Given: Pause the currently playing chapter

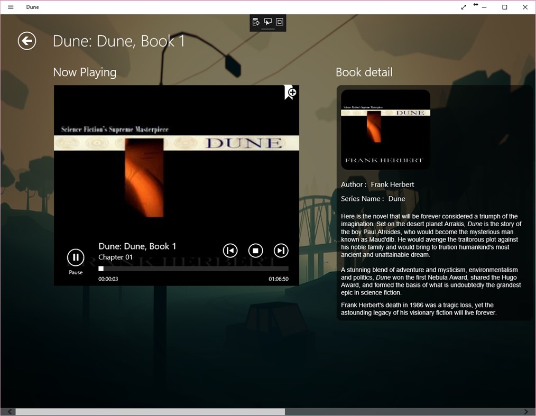Looking at the screenshot, I should click(x=75, y=256).
